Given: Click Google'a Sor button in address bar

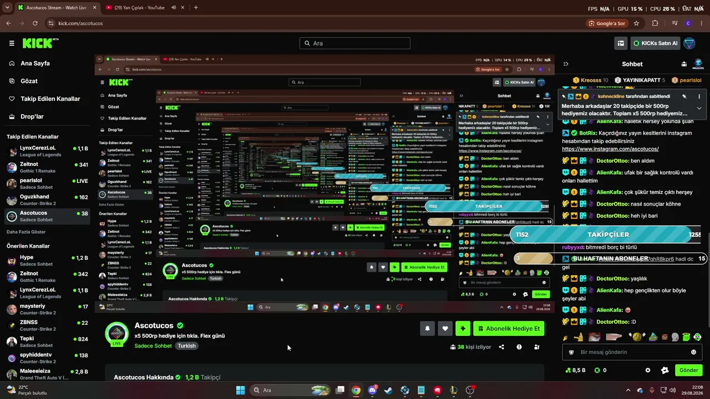Looking at the screenshot, I should click(607, 23).
